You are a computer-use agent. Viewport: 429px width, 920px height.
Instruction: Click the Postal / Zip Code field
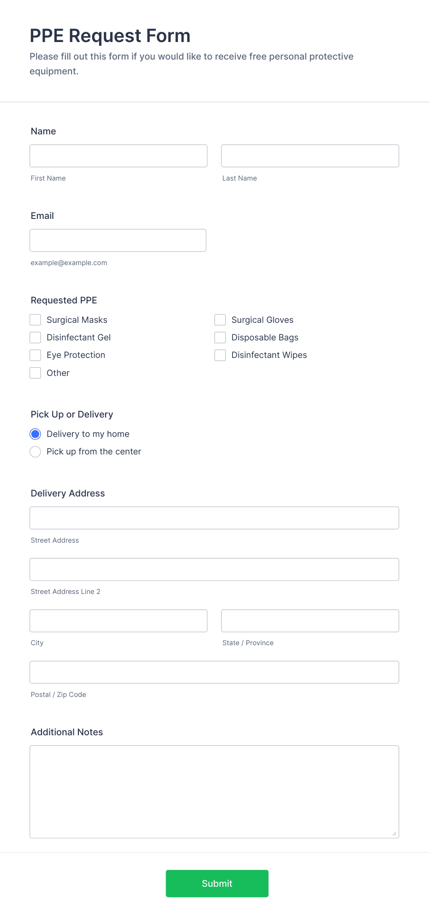coord(214,672)
